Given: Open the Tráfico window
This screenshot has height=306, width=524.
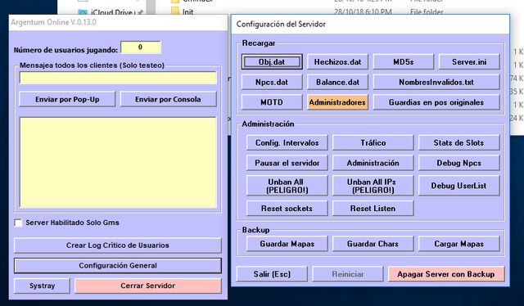Looking at the screenshot, I should 373,142.
